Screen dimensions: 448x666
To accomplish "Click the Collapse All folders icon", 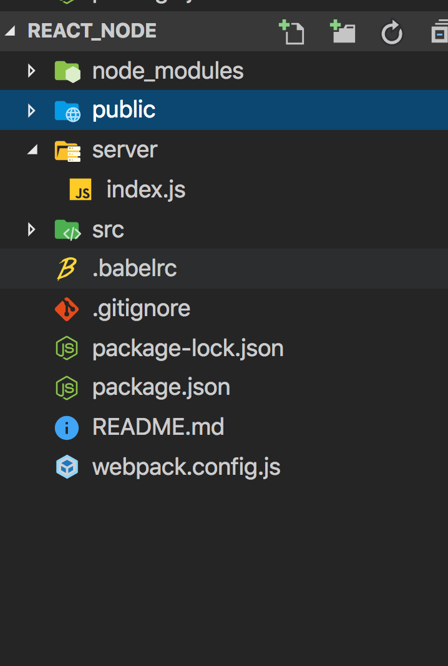I will pyautogui.click(x=440, y=32).
